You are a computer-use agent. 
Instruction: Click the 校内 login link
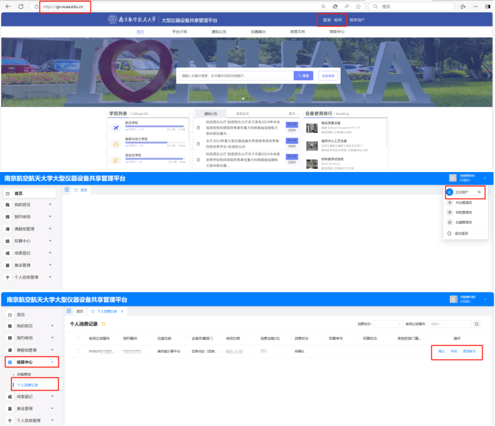(x=337, y=19)
